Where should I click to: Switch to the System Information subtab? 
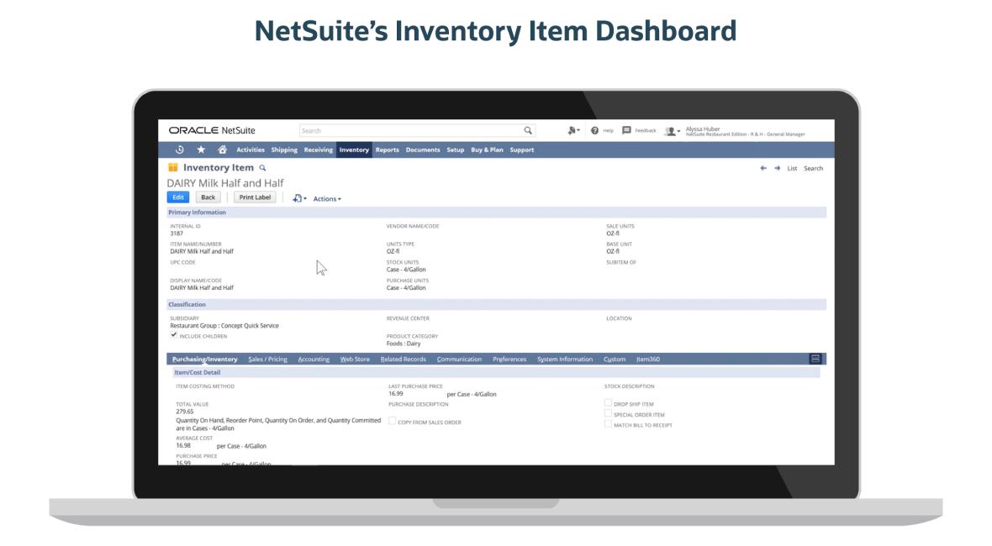click(565, 359)
